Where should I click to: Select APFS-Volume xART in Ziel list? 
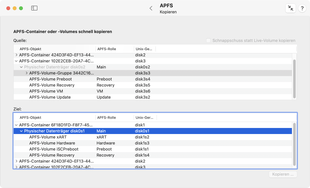(153, 137)
